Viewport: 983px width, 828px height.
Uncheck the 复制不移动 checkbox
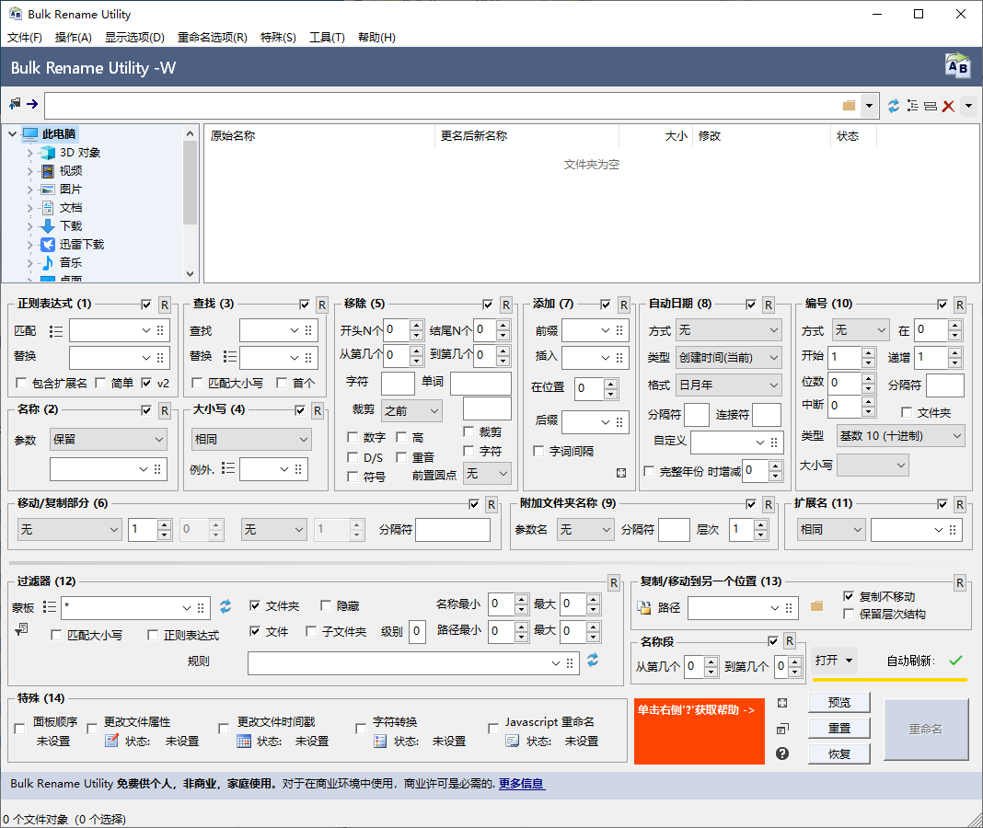848,597
